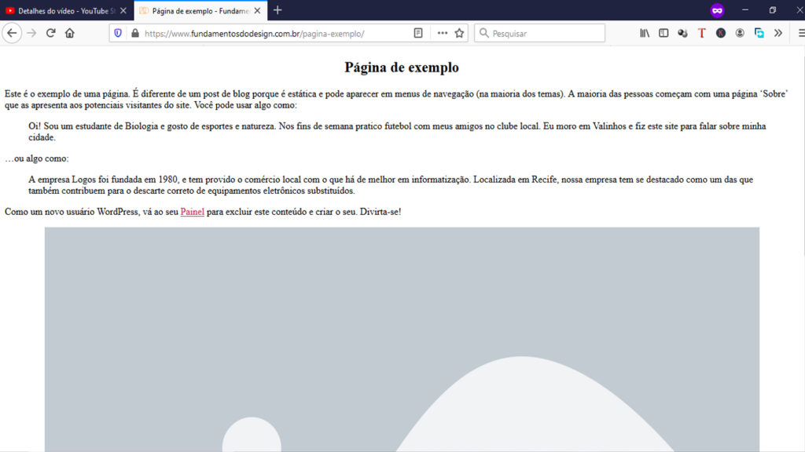Screen dimensions: 805x452
Task: Open the Firefox account avatar icon
Action: tap(740, 33)
